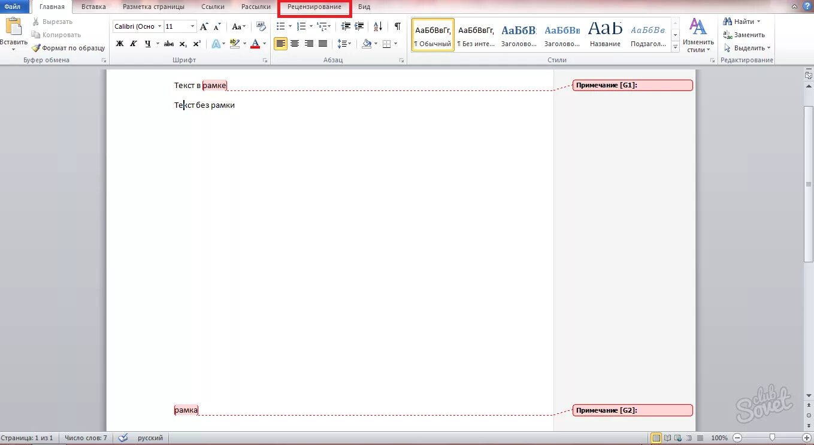Image resolution: width=814 pixels, height=445 pixels.
Task: Open the Рецензирование tab
Action: pyautogui.click(x=314, y=7)
